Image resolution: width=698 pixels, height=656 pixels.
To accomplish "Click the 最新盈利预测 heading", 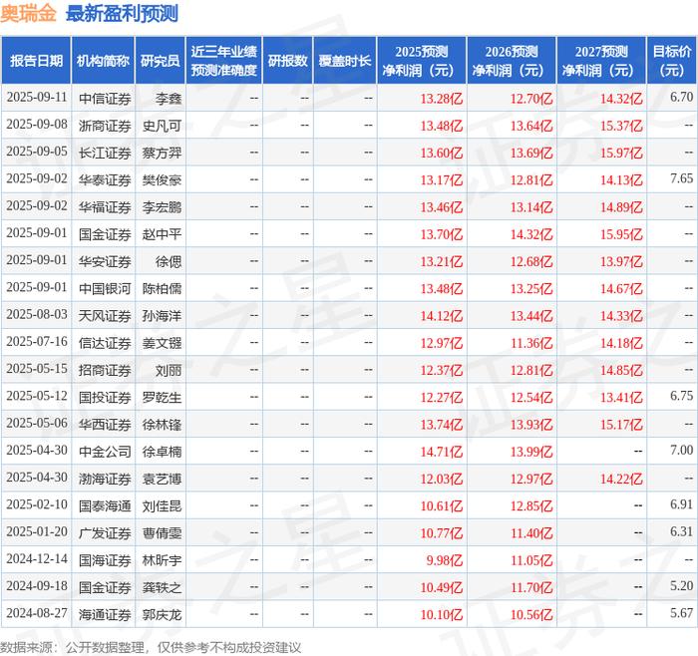I will coord(122,14).
